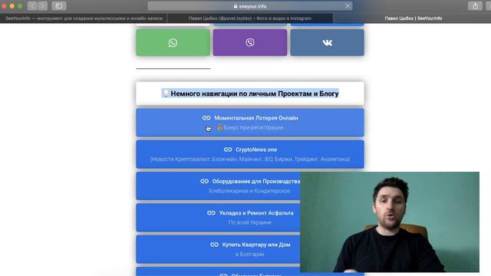The width and height of the screenshot is (491, 276).
Task: Switch to the SeeYourInfo multilink tool tab
Action: (84, 18)
